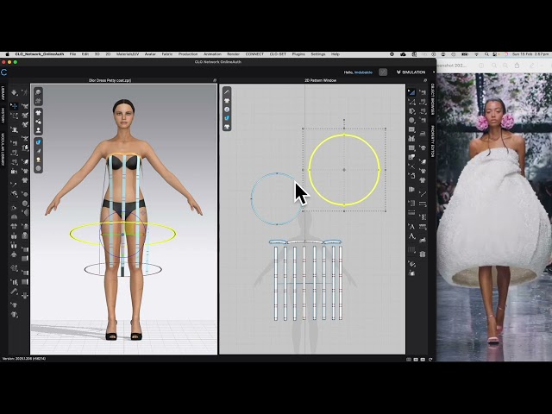Open the Materials/UV menu
Viewport: 552px width, 414px height.
click(x=128, y=54)
